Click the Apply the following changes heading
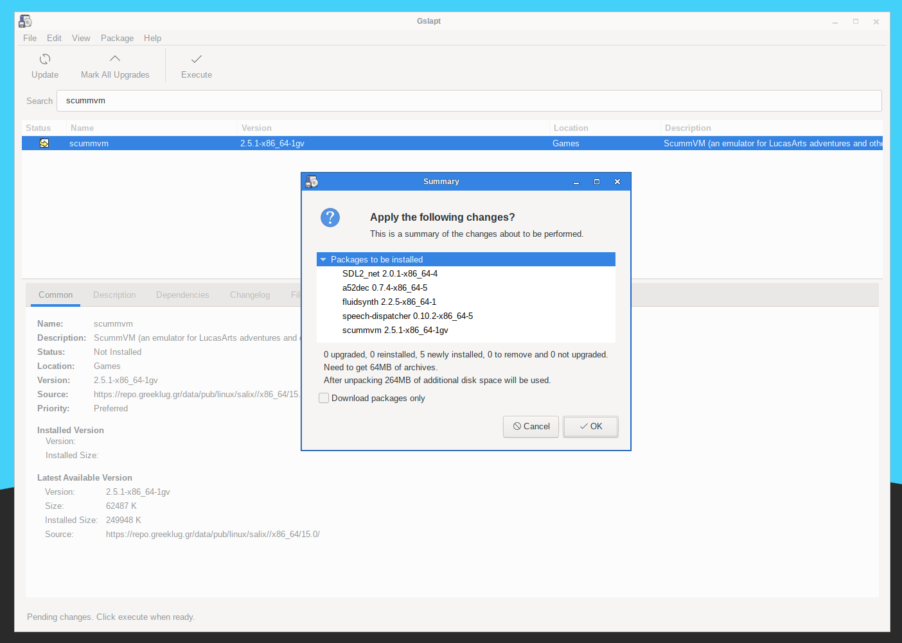Viewport: 902px width, 643px height. coord(443,217)
